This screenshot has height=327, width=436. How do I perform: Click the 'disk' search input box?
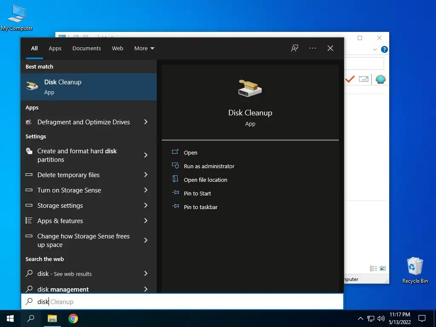[x=182, y=301]
